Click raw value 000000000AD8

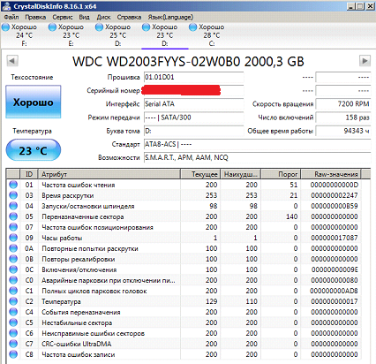334,291
